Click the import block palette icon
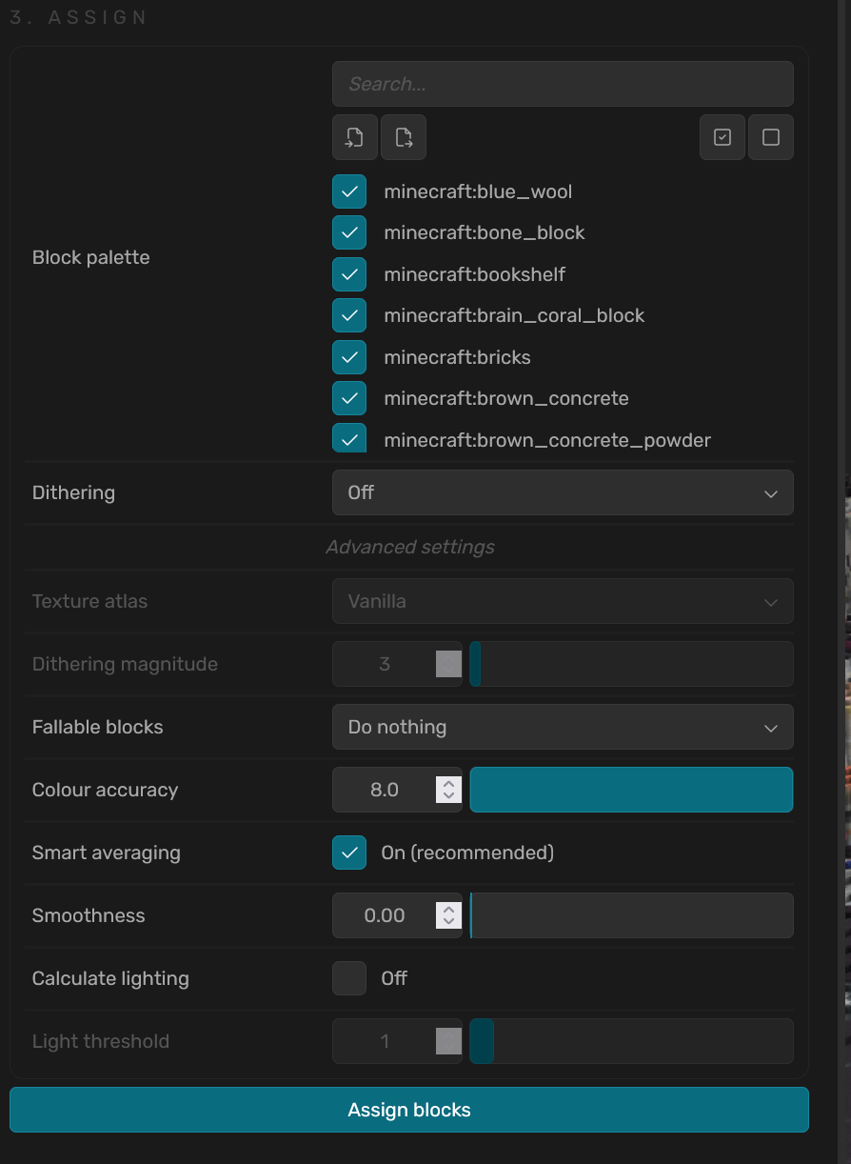This screenshot has height=1164, width=851. tap(355, 137)
